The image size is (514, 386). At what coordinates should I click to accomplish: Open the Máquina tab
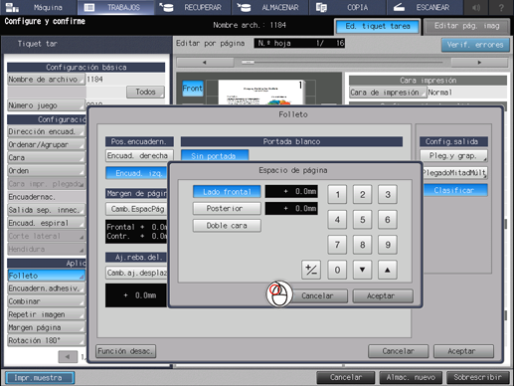(38, 7)
